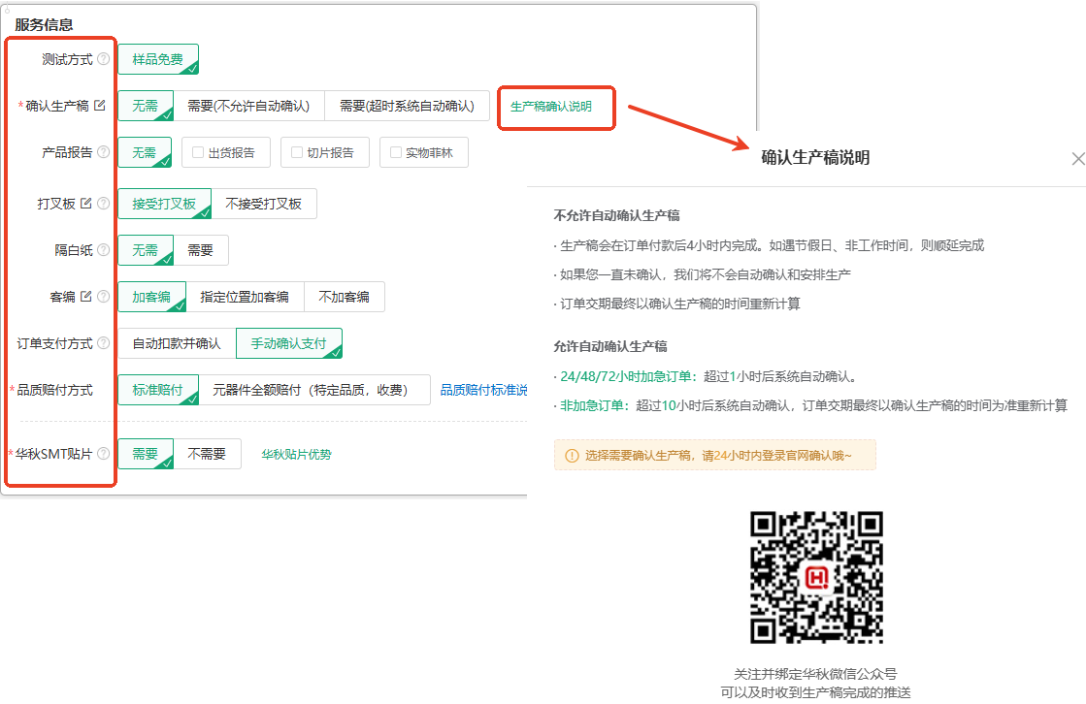The width and height of the screenshot is (1086, 704).
Task: Click edit icon beside 客编 label
Action: pyautogui.click(x=86, y=297)
